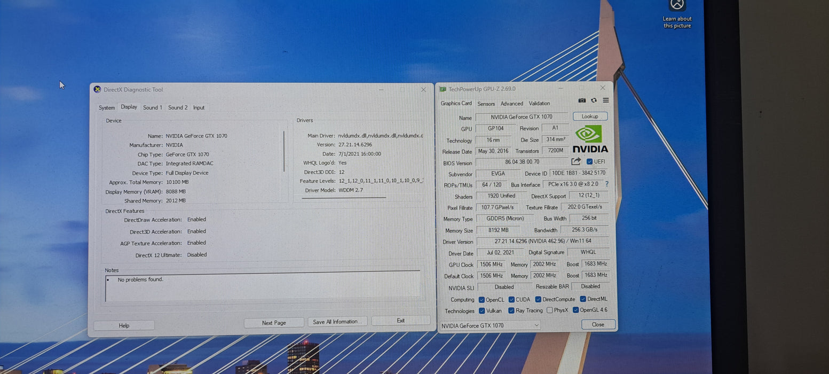Open the GPU selection dropdown in GPU-Z
Image resolution: width=829 pixels, height=374 pixels.
(491, 325)
